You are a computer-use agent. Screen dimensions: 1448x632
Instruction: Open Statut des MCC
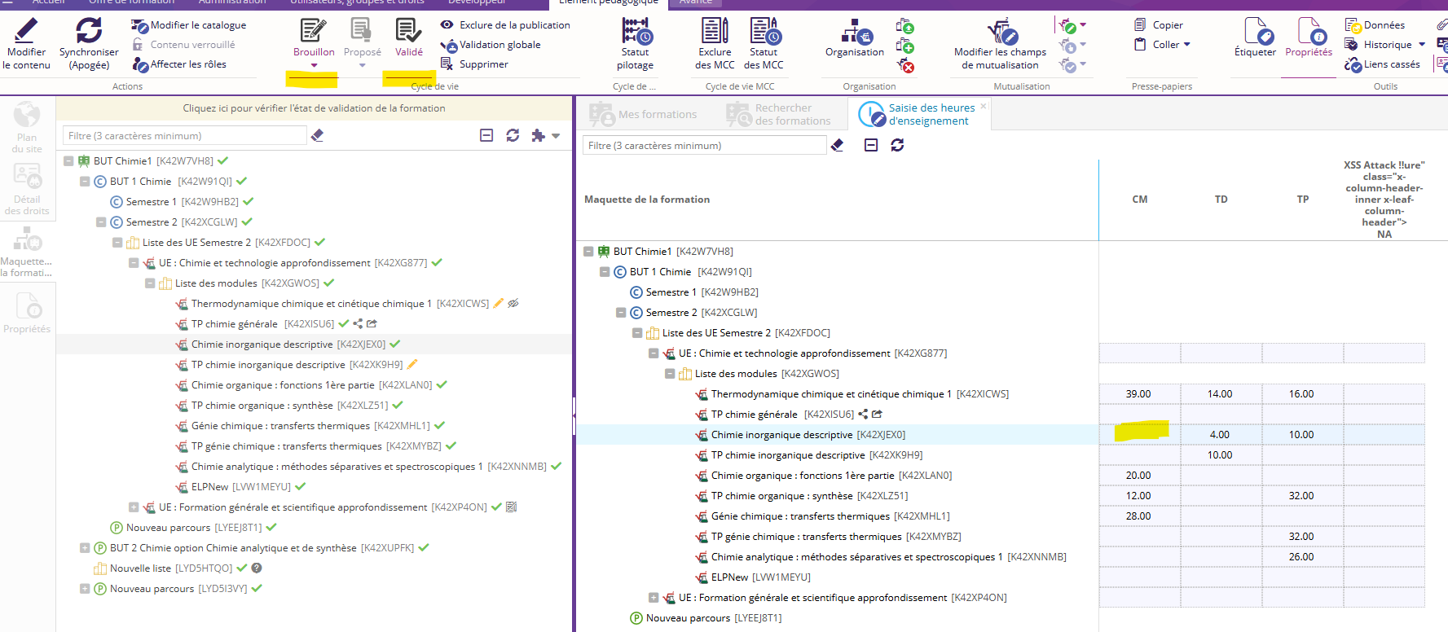pyautogui.click(x=764, y=33)
